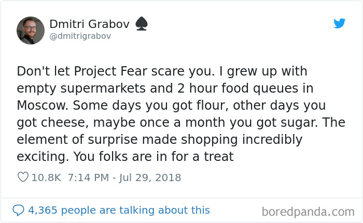
Task: Open '4,365 people are talking about this'
Action: [119, 210]
